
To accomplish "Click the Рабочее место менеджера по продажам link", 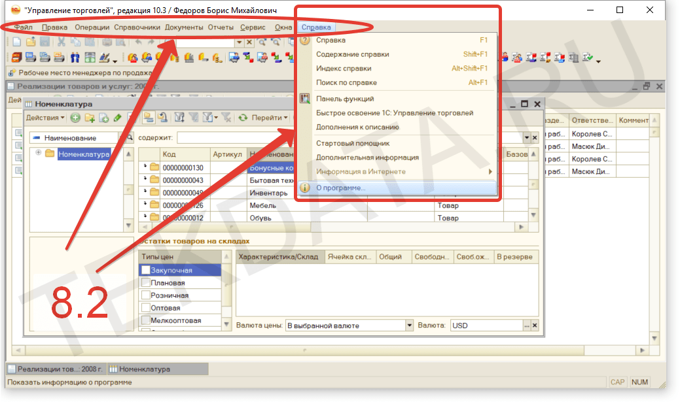I will [x=86, y=73].
